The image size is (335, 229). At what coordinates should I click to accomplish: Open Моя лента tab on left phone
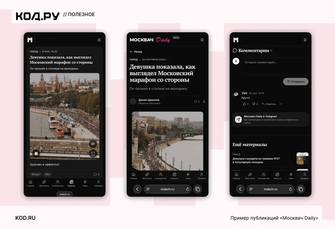tap(44, 183)
